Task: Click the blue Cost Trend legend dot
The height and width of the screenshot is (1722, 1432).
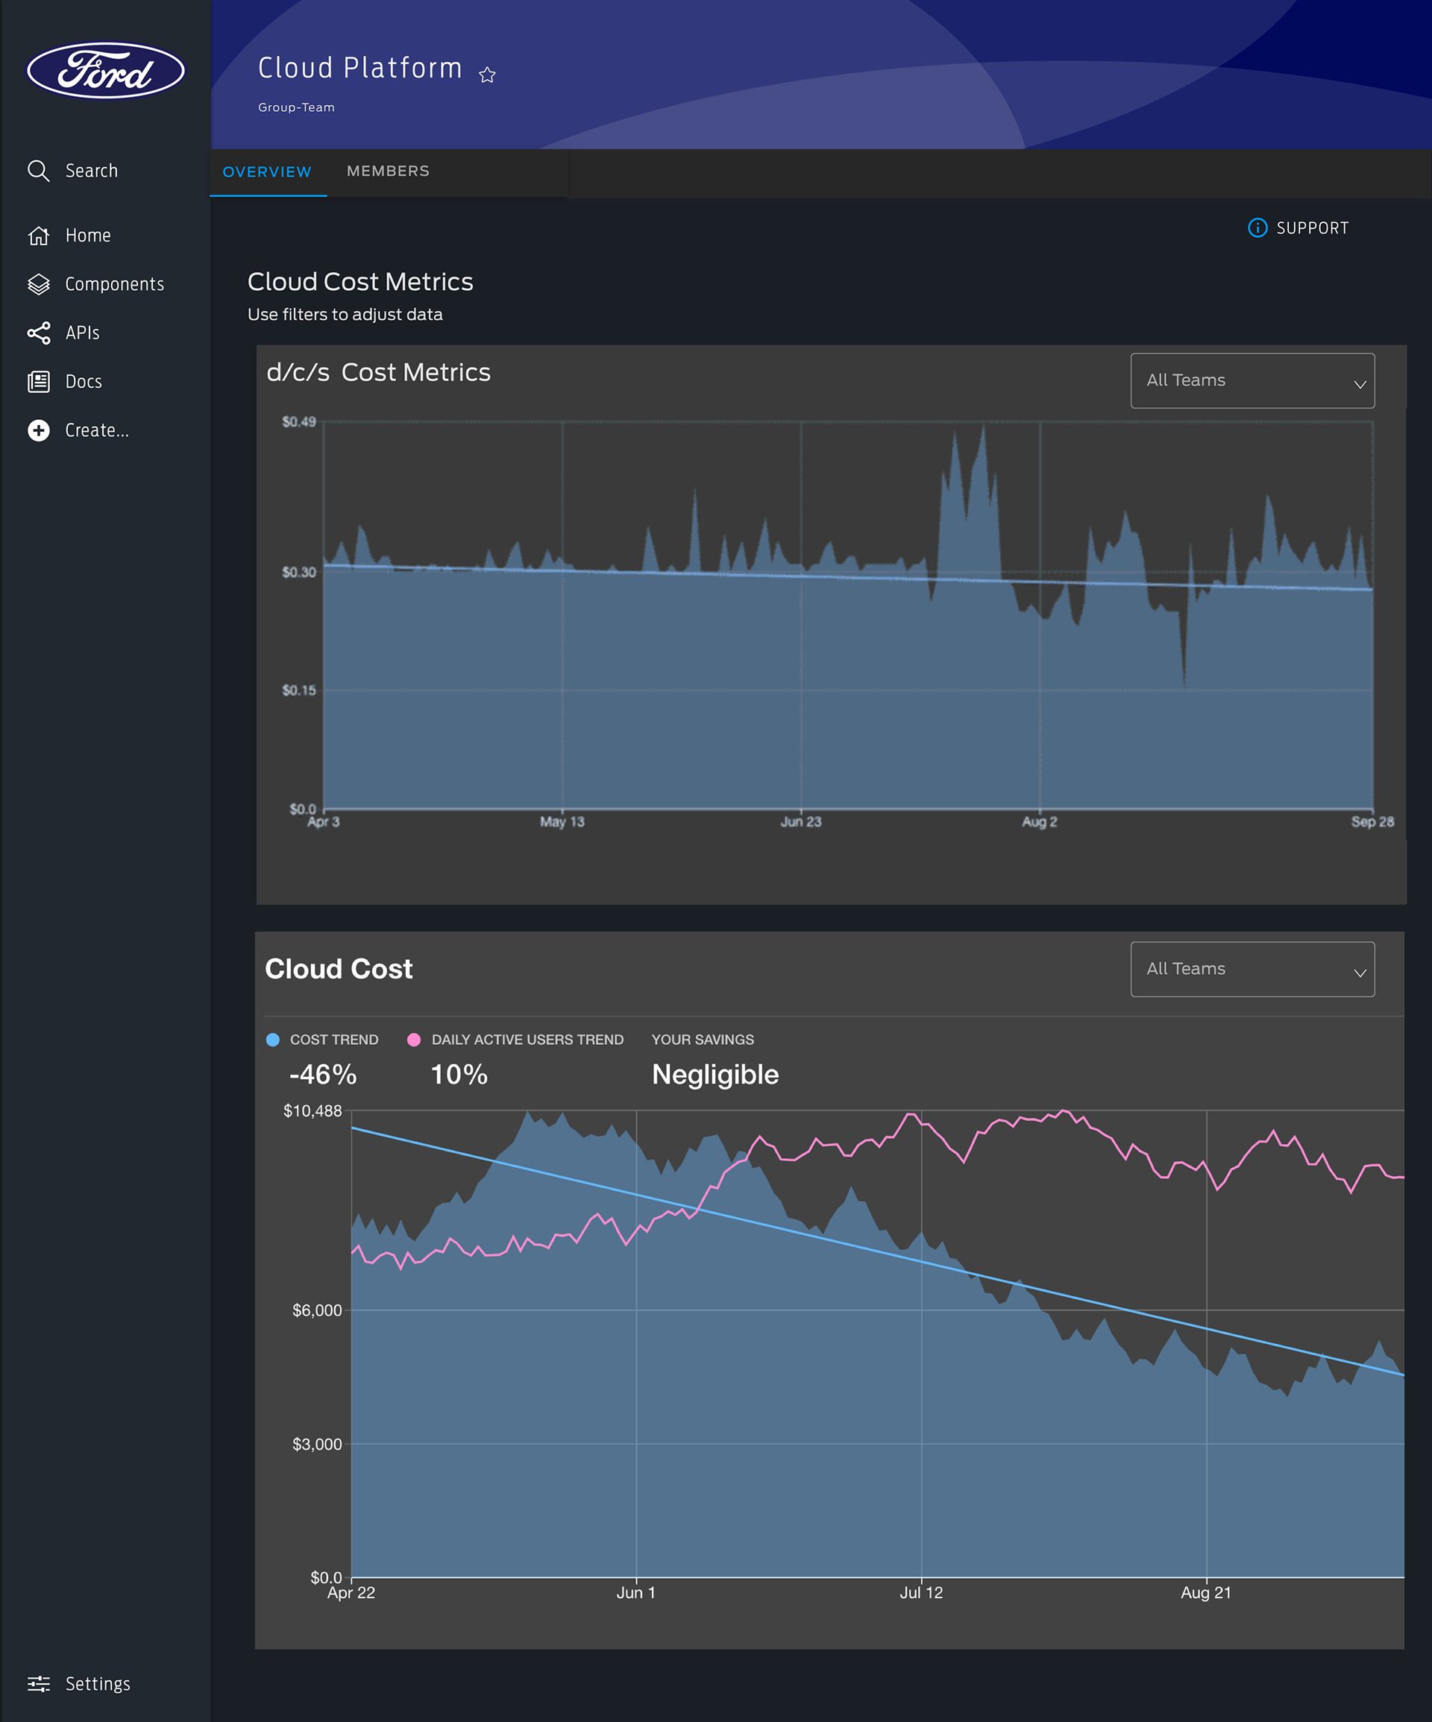Action: [x=273, y=1040]
